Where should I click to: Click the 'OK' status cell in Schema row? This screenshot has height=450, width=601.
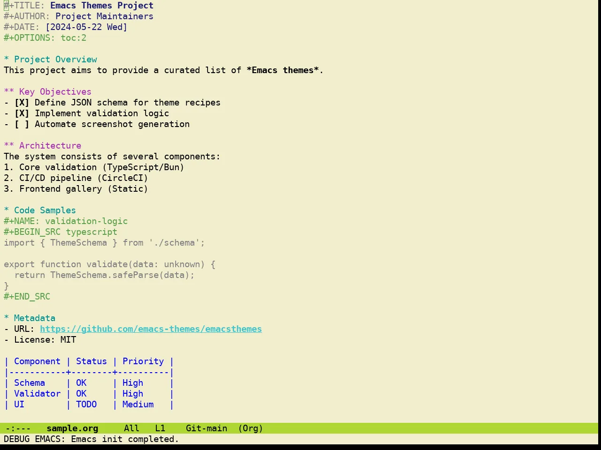pyautogui.click(x=81, y=383)
